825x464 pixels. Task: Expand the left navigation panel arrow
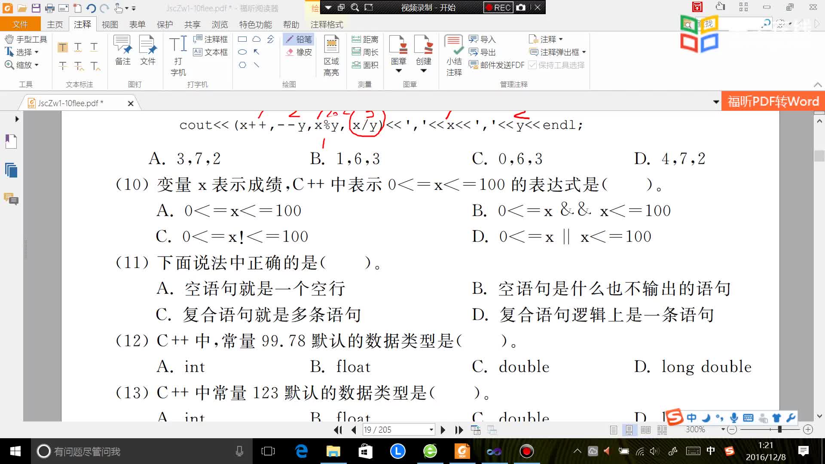coord(17,119)
